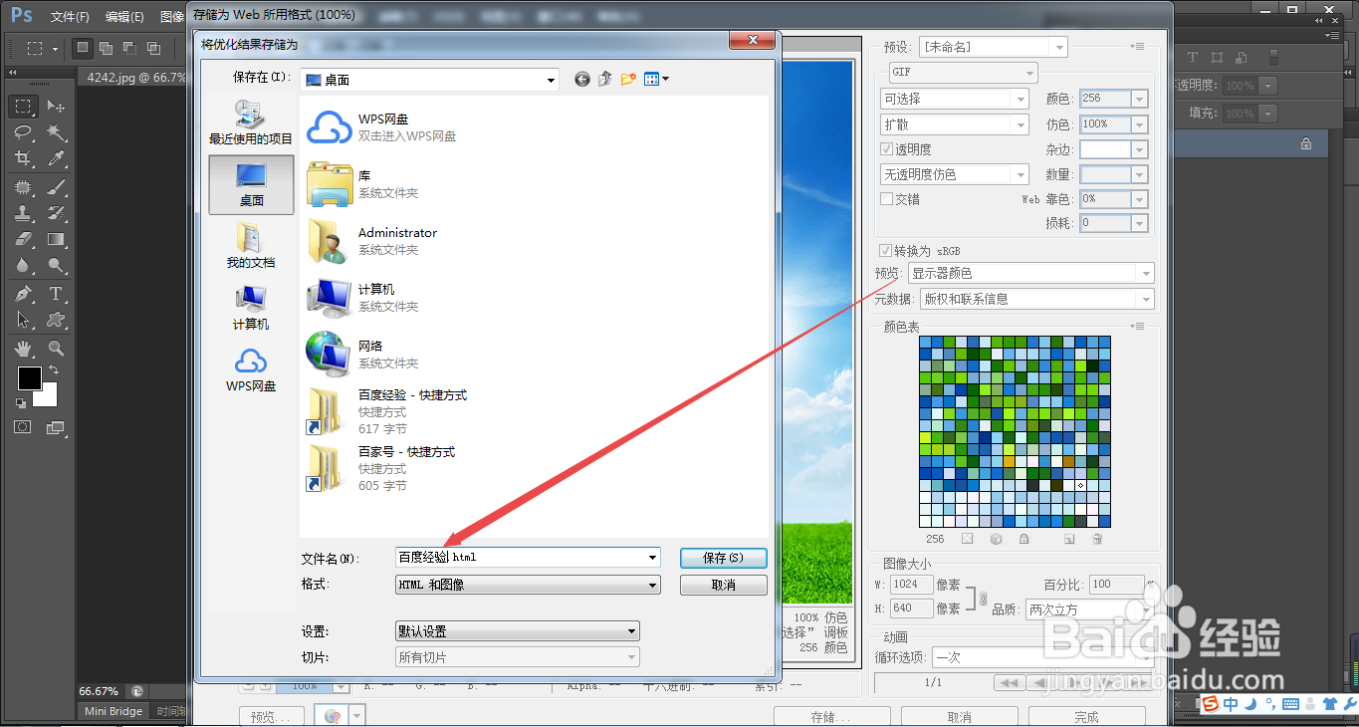Viewport: 1359px width, 727px height.
Task: Toggle the 交错 checkbox
Action: (x=887, y=199)
